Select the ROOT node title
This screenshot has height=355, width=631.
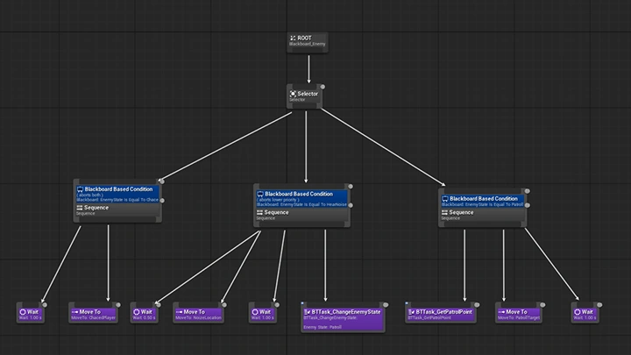[x=305, y=38]
